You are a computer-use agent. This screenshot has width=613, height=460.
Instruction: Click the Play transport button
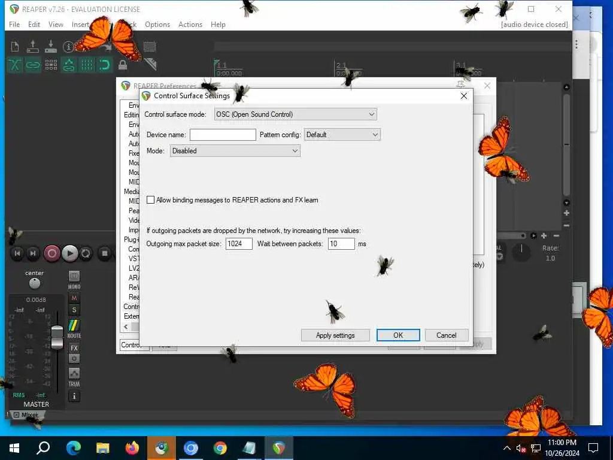point(69,253)
